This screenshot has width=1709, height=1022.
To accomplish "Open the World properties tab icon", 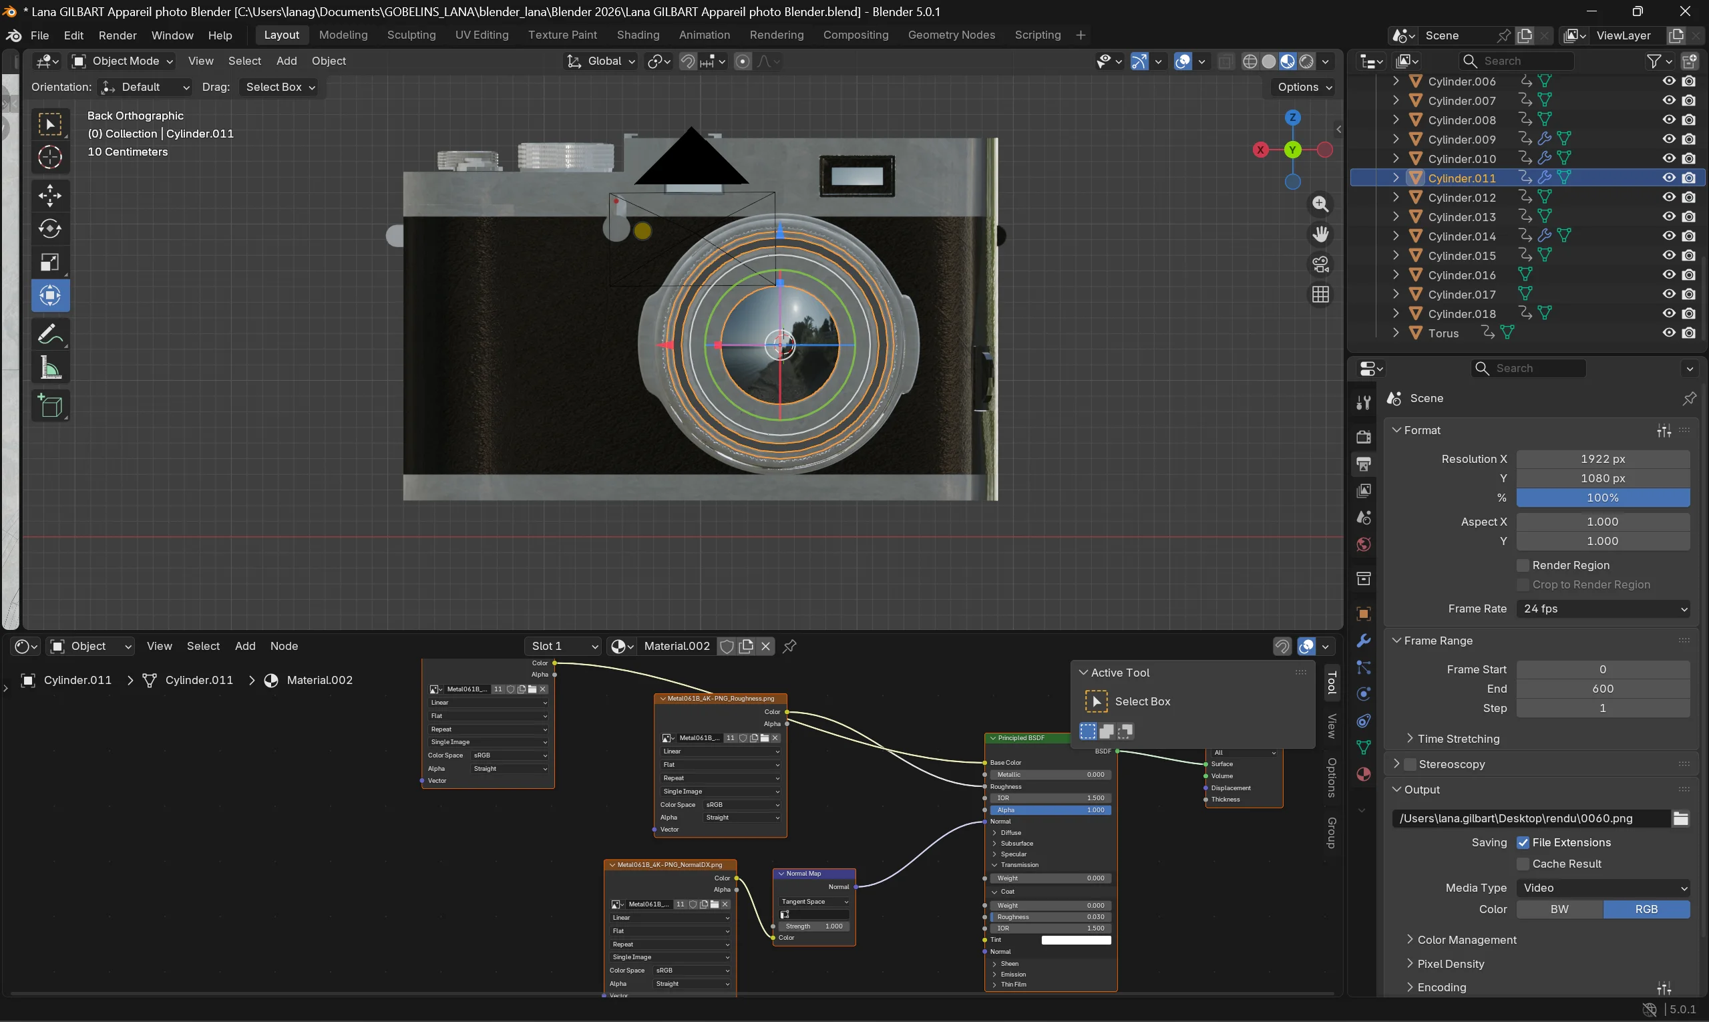I will pos(1363,545).
